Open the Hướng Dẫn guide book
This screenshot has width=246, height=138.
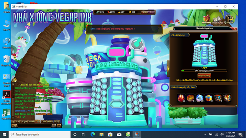[217, 20]
